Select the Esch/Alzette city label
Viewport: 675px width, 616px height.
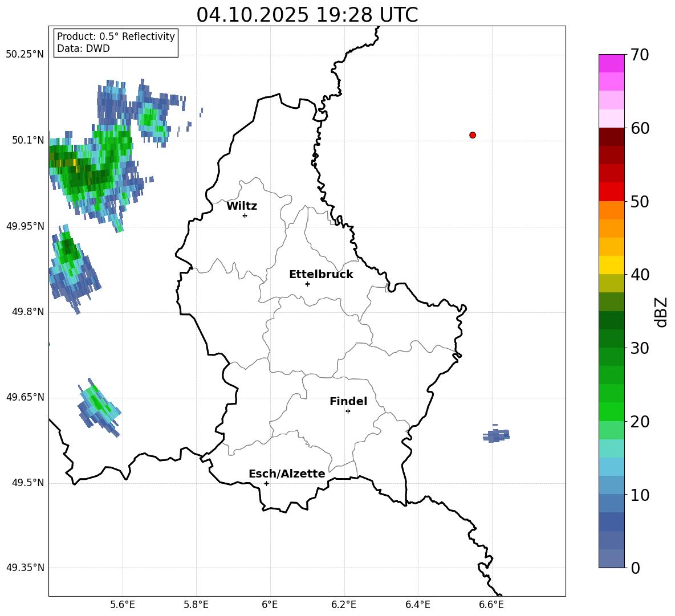pyautogui.click(x=287, y=474)
